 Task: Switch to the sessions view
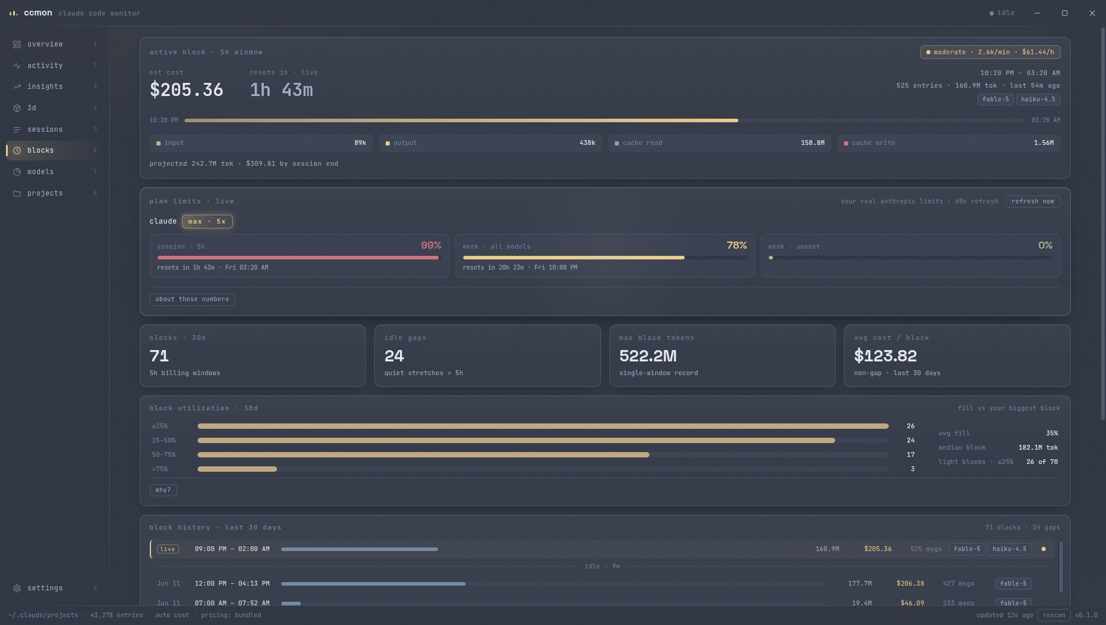[54, 129]
